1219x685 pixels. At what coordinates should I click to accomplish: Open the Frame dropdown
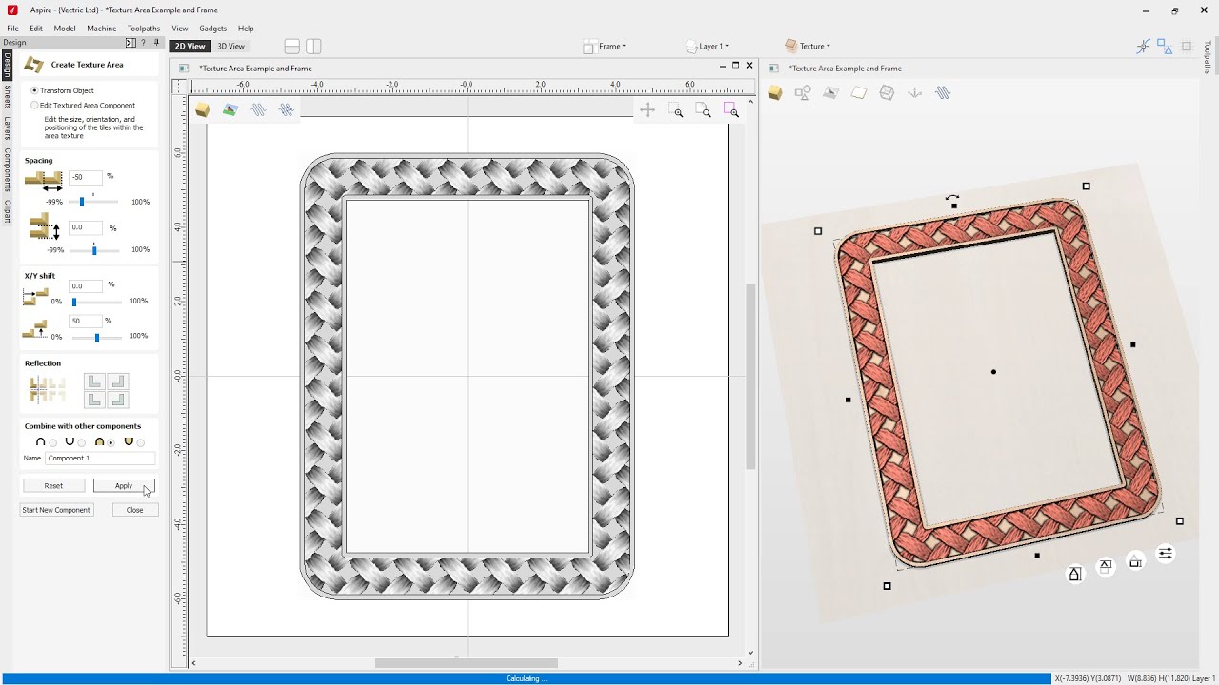click(606, 46)
